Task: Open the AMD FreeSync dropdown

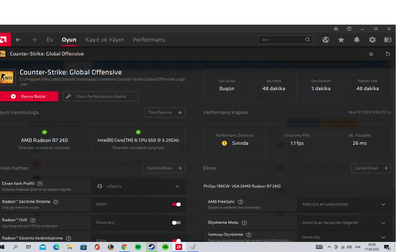Action: point(344,204)
